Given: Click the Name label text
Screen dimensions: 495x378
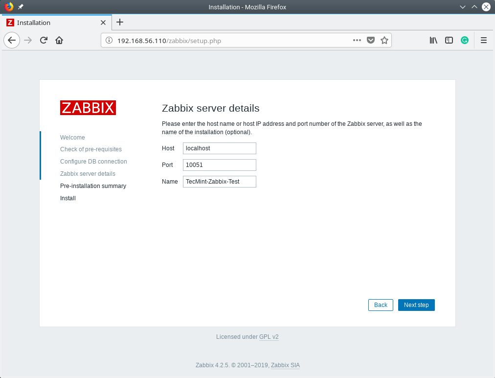Looking at the screenshot, I should pos(170,182).
